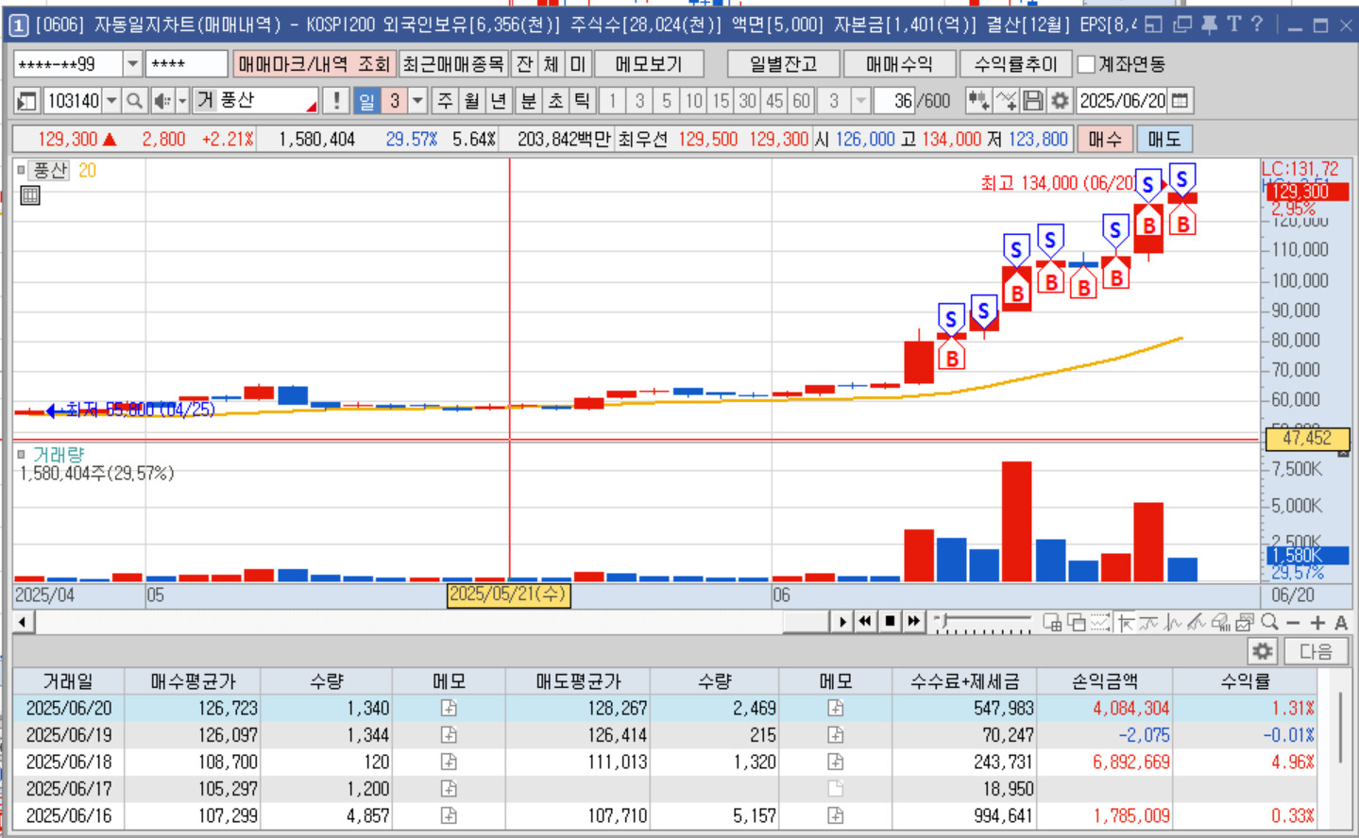This screenshot has width=1359, height=838.
Task: Click the 풍산 chart legend label
Action: (x=50, y=171)
